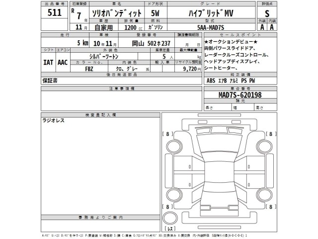318x239 pixels.
Task: Click the vehicle history 自家用
Action: 103,27
